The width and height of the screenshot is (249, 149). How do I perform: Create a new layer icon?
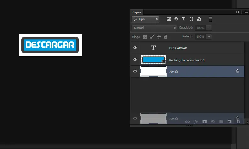230,121
